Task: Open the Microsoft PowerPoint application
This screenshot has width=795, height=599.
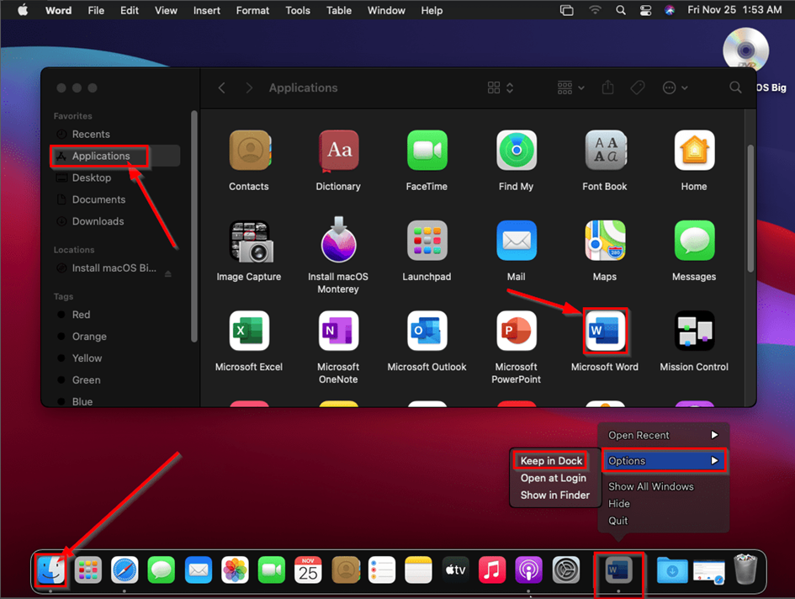Action: [516, 331]
